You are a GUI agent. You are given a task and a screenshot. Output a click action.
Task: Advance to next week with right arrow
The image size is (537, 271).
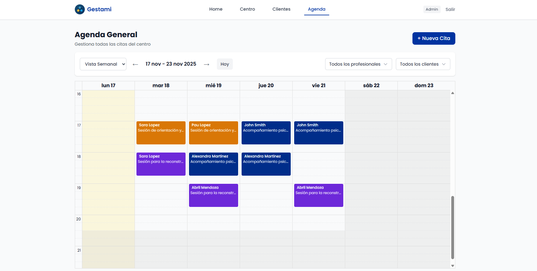click(x=207, y=64)
